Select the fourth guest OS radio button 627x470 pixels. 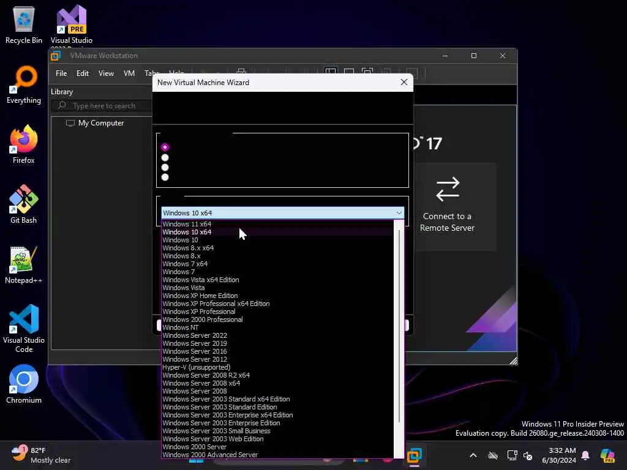tap(165, 177)
